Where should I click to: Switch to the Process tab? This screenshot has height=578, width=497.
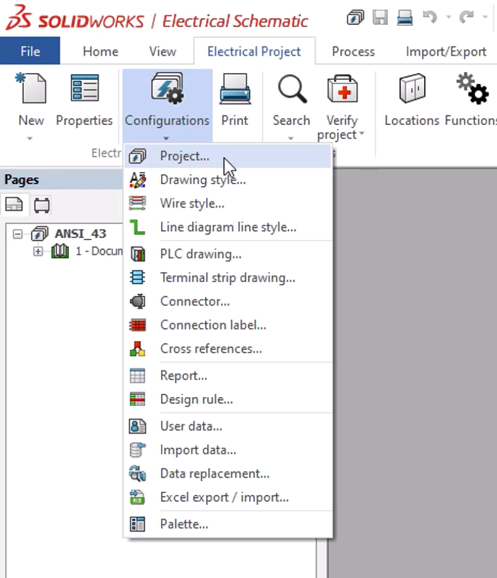pyautogui.click(x=354, y=51)
